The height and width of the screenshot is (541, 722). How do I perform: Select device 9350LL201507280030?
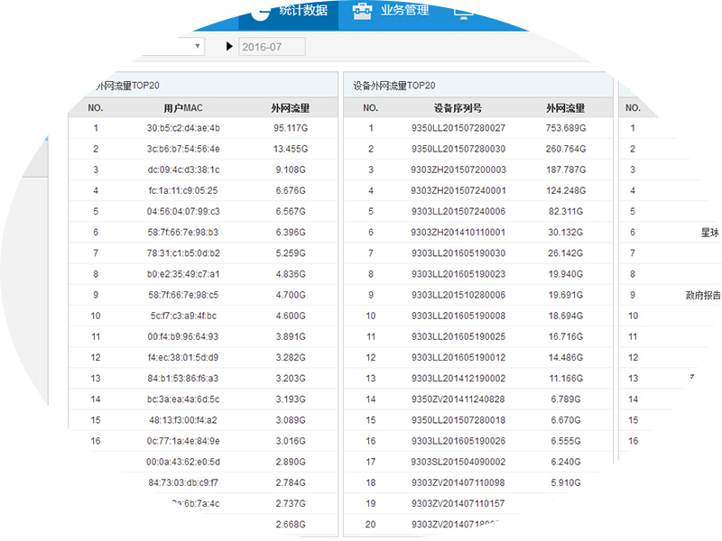458,149
